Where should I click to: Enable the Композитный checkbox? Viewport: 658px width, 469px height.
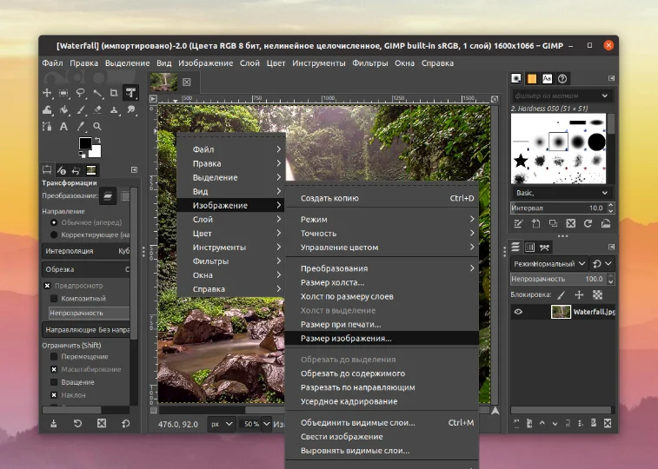[x=54, y=299]
